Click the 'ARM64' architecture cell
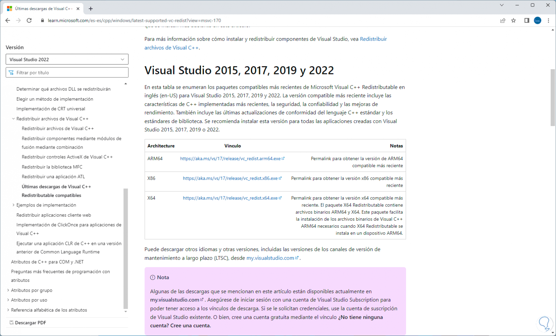The image size is (556, 336). (155, 158)
